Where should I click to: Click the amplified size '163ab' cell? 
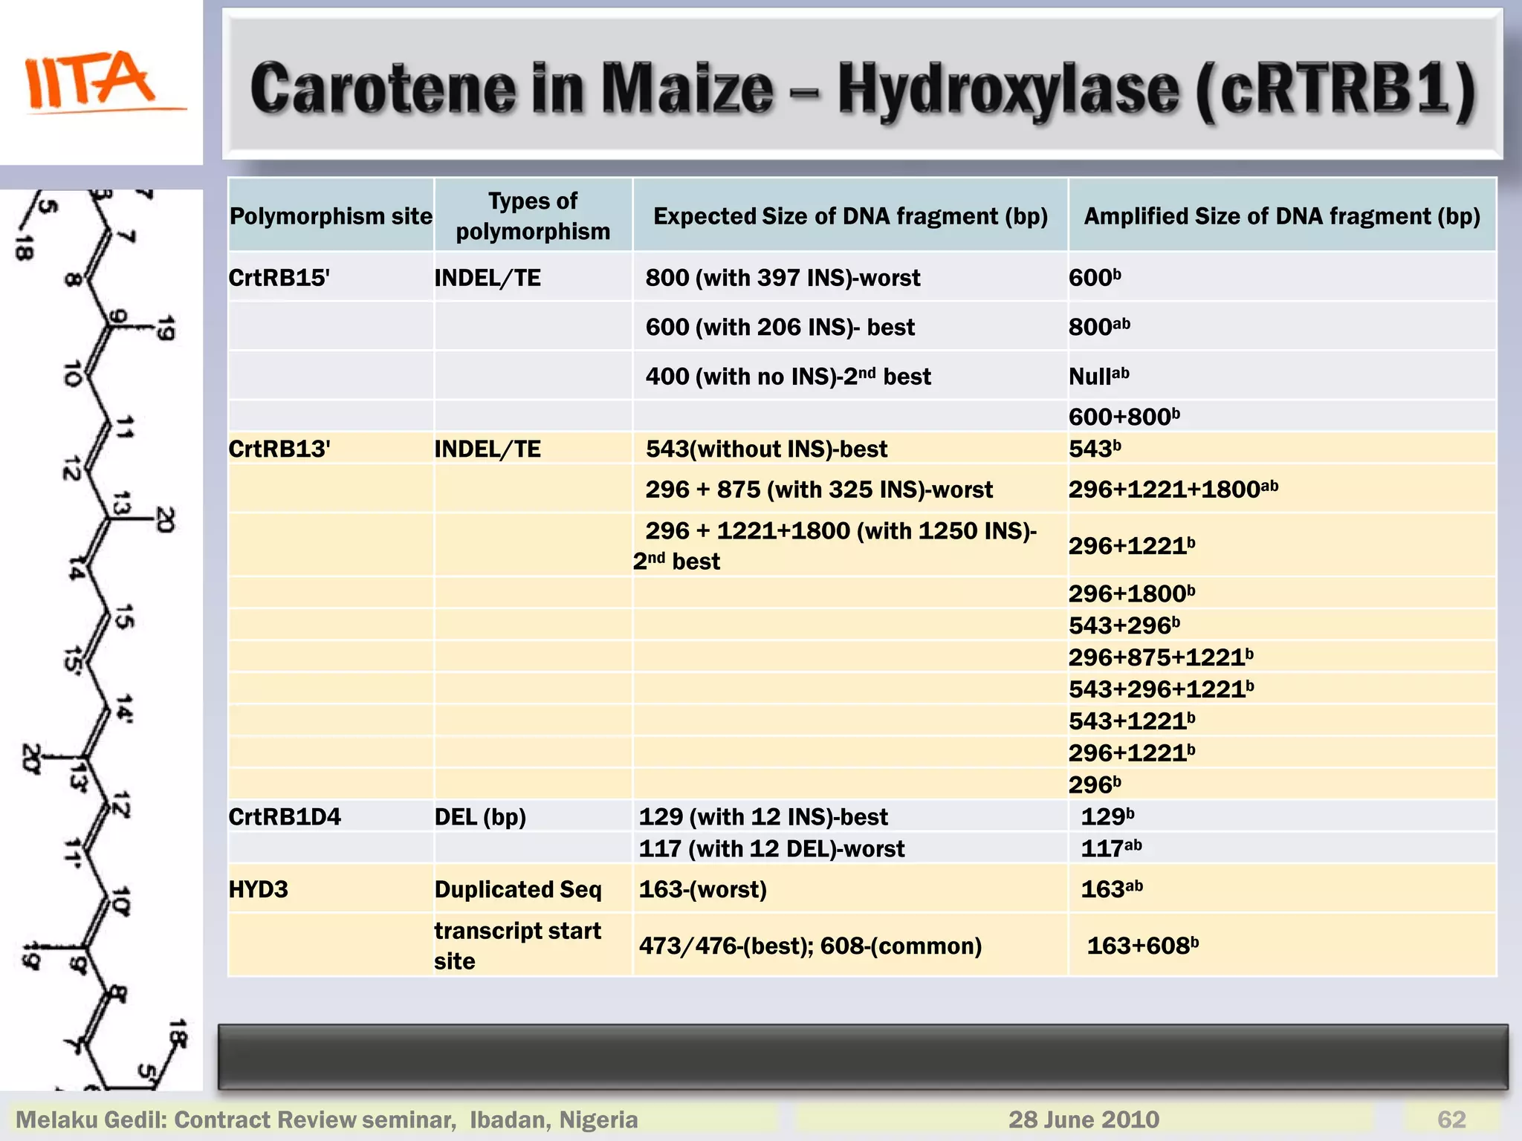pyautogui.click(x=1282, y=888)
